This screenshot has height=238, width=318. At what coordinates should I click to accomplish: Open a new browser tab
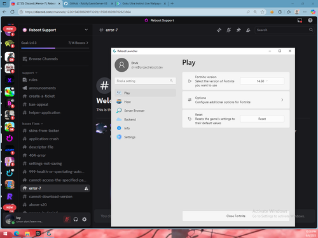pos(172,4)
